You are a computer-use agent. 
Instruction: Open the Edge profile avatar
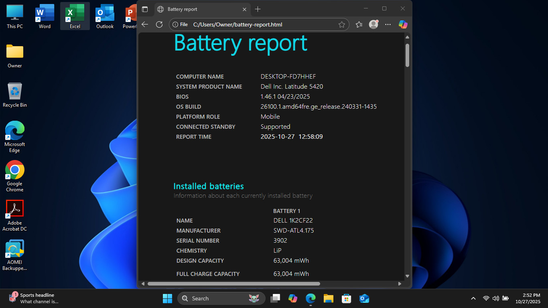pyautogui.click(x=373, y=24)
